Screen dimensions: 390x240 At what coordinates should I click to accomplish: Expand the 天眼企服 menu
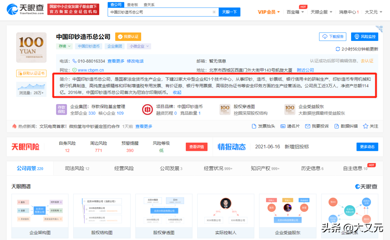pyautogui.click(x=321, y=12)
